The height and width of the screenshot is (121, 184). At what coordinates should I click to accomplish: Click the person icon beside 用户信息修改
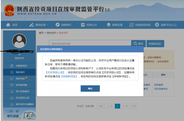click(12, 91)
